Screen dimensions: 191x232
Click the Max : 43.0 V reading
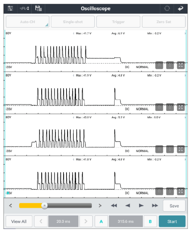click(84, 117)
